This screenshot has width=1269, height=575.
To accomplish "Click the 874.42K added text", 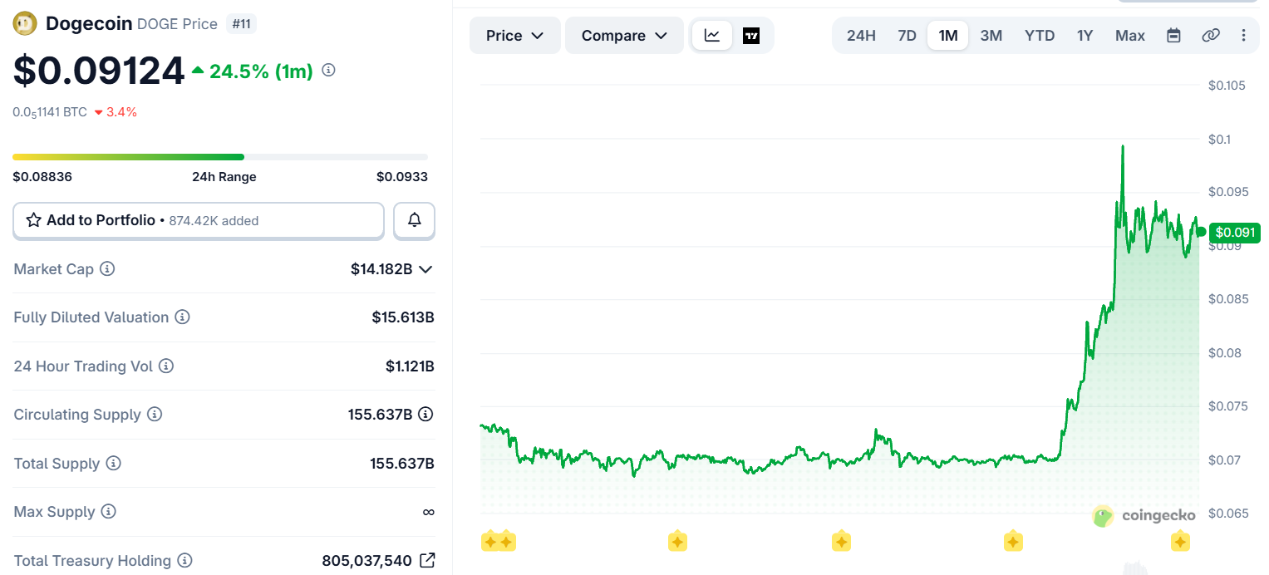I will point(214,221).
